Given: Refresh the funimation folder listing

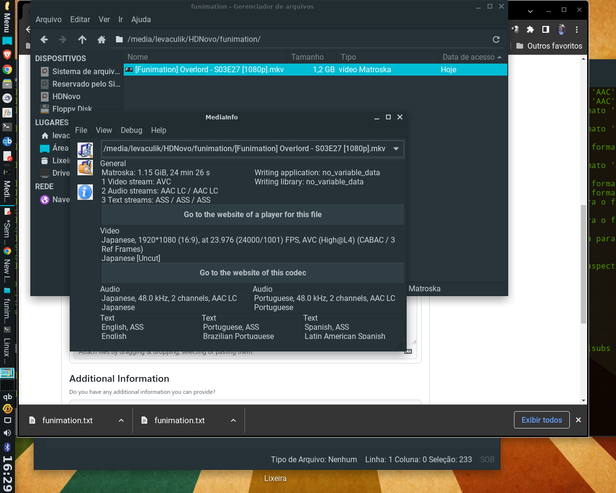Looking at the screenshot, I should (496, 39).
